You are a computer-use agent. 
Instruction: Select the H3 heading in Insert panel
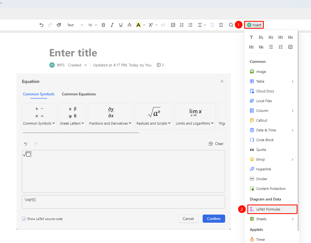click(280, 37)
